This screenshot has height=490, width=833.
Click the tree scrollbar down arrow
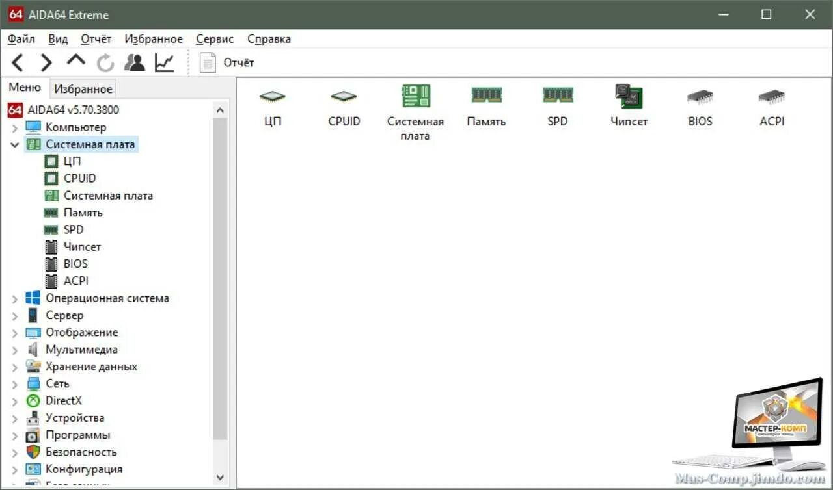pos(220,477)
